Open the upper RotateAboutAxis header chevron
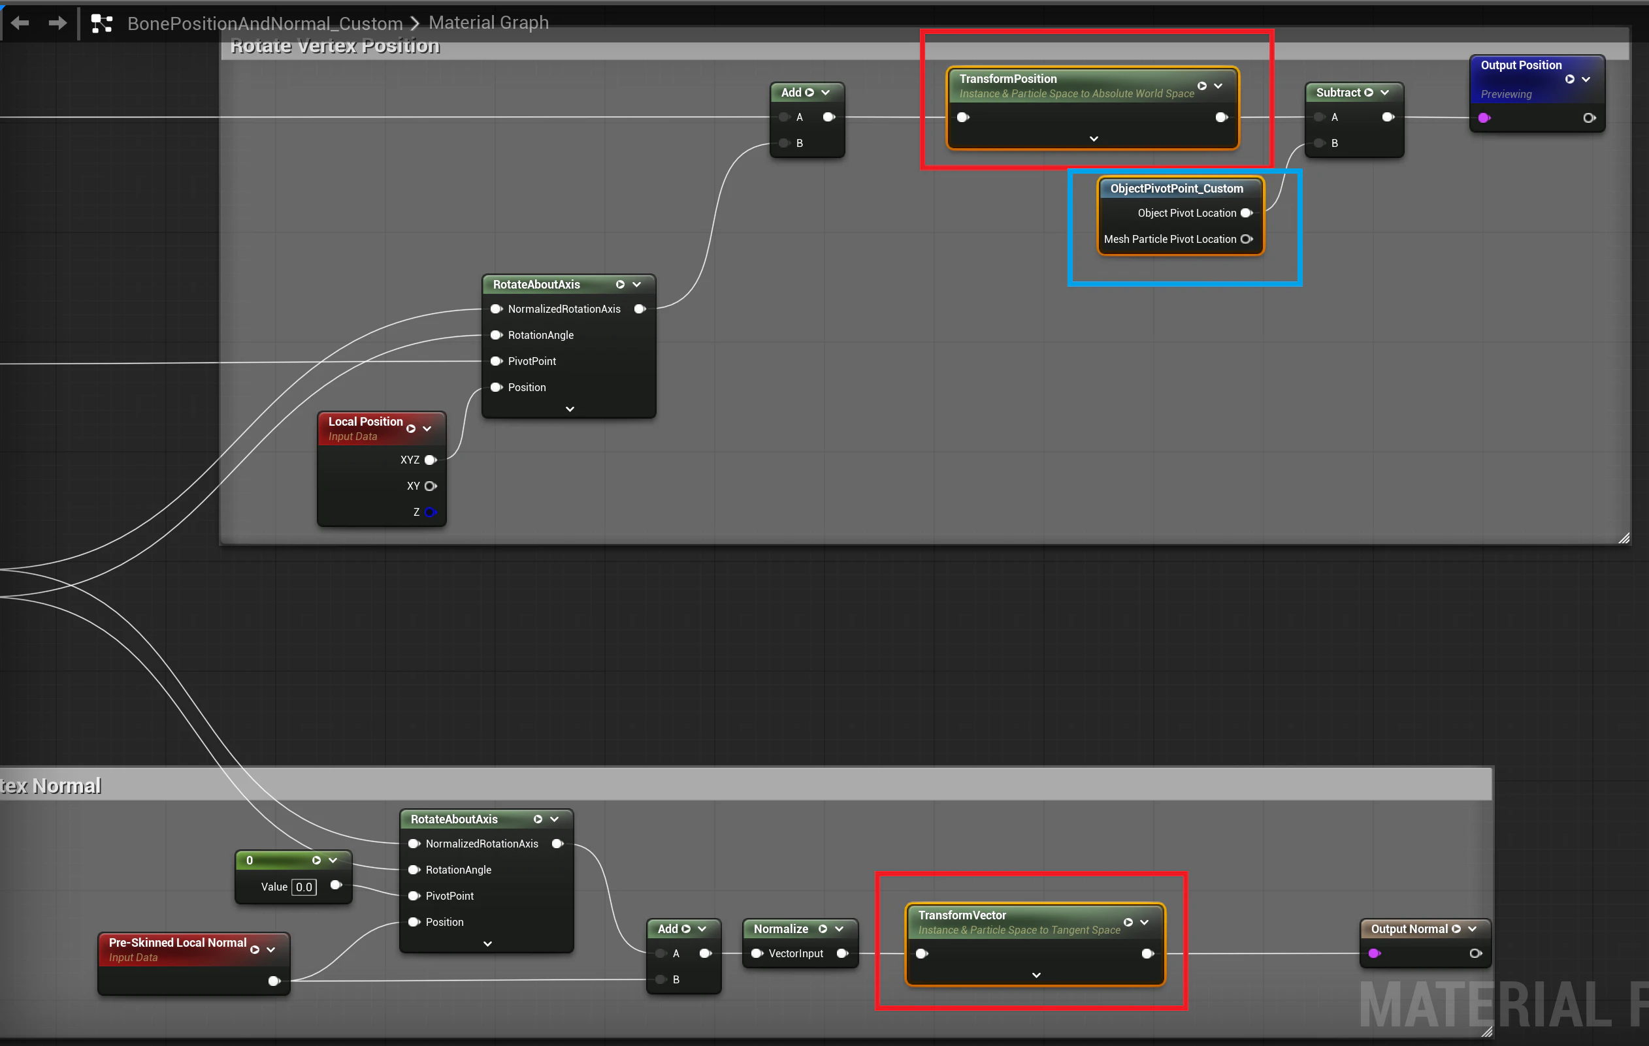Image resolution: width=1649 pixels, height=1046 pixels. click(x=637, y=284)
